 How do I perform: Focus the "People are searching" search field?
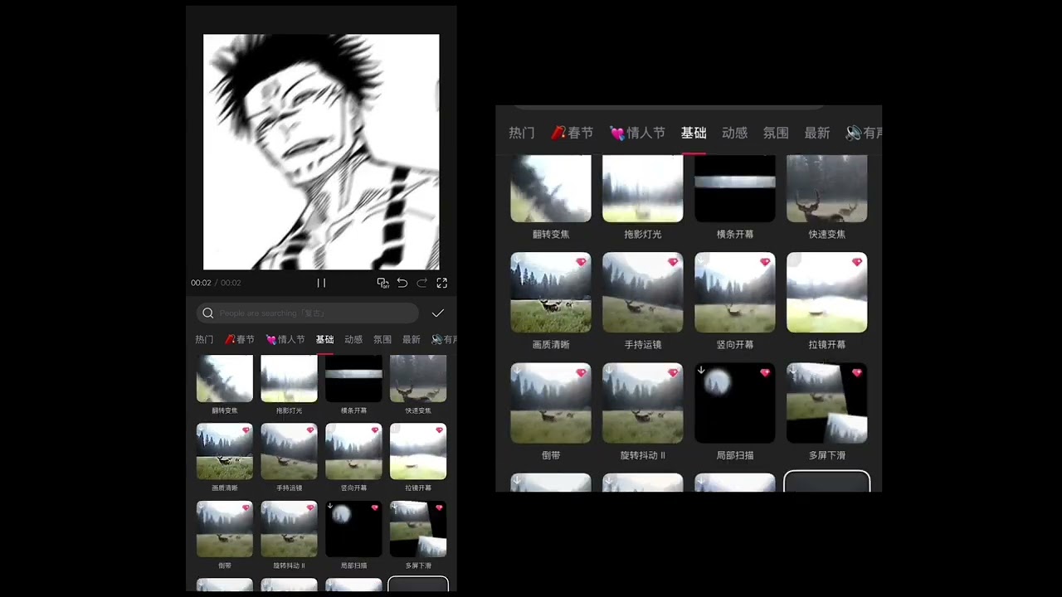pyautogui.click(x=308, y=313)
